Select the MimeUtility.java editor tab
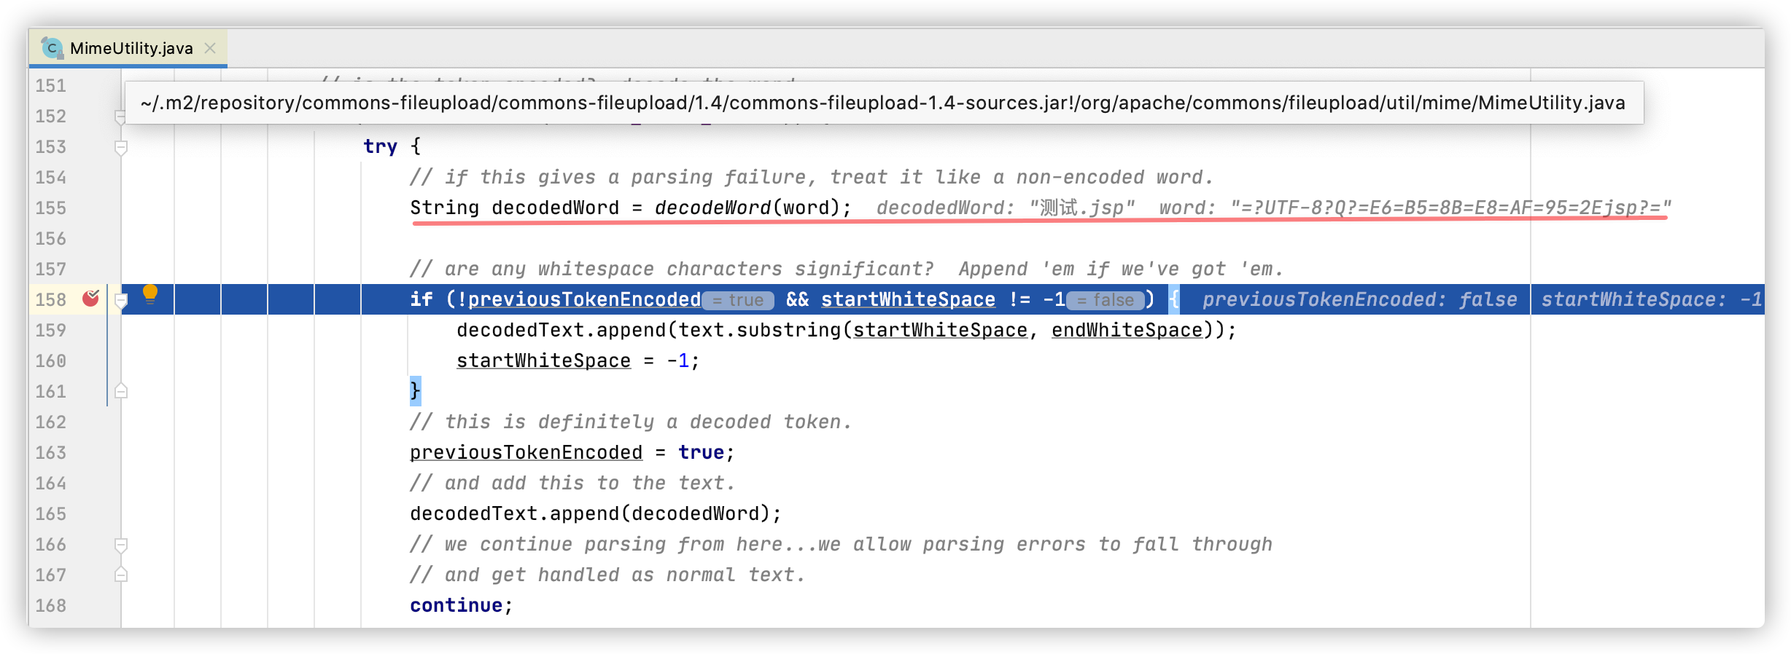Viewport: 1791px width, 654px height. point(131,48)
